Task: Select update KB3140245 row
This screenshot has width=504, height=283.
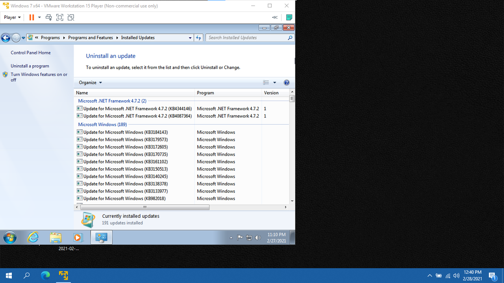Action: pos(182,176)
